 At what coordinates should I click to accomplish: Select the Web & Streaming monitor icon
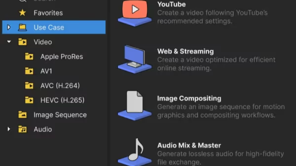point(135,59)
